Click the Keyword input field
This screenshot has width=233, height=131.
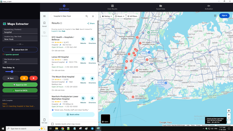(x=20, y=31)
